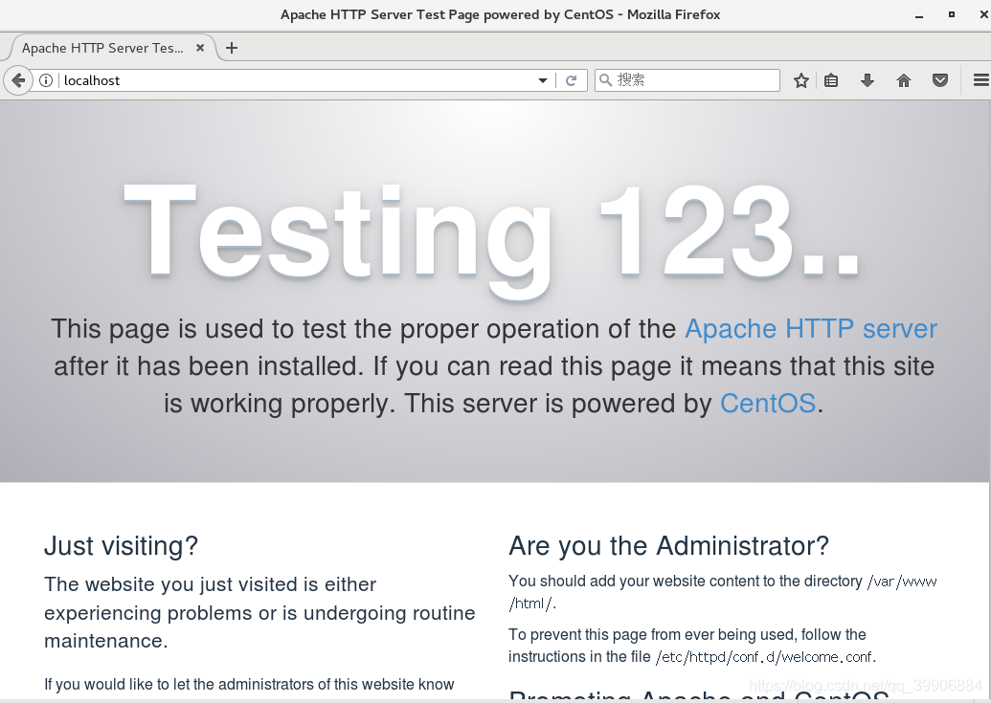
Task: Open a new tab with the plus button
Action: pos(232,48)
